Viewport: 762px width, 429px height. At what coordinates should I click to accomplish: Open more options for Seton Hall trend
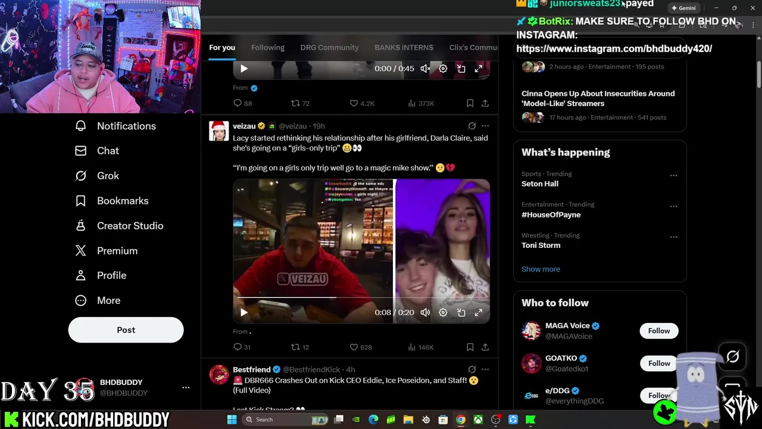tap(673, 175)
